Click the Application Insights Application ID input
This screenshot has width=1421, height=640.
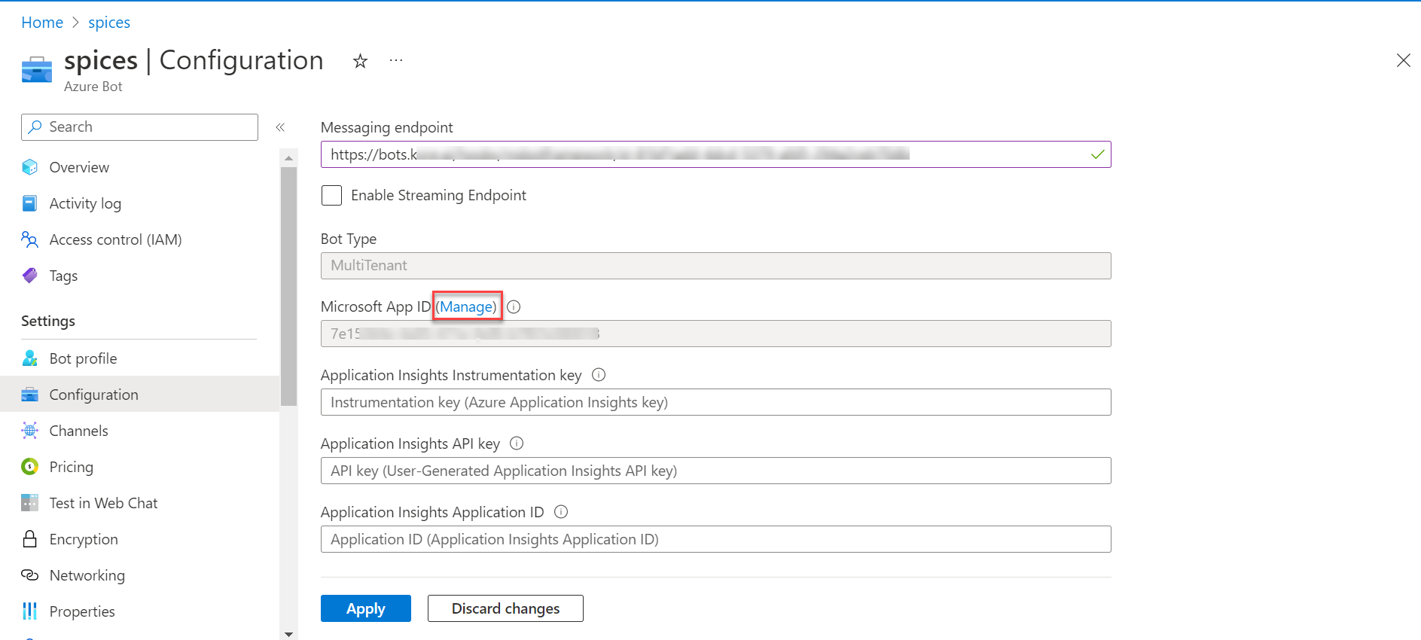tap(715, 539)
